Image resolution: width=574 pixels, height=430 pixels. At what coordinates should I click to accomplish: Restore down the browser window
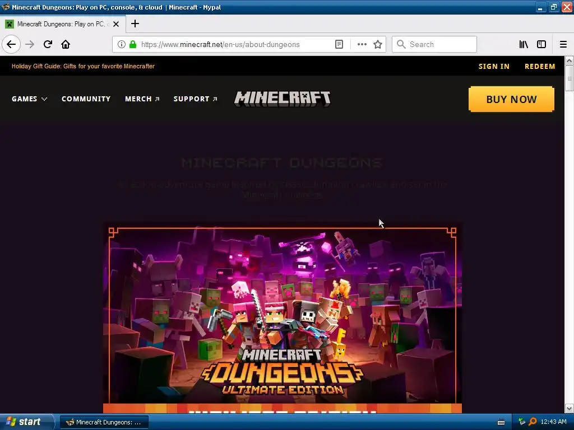[553, 7]
